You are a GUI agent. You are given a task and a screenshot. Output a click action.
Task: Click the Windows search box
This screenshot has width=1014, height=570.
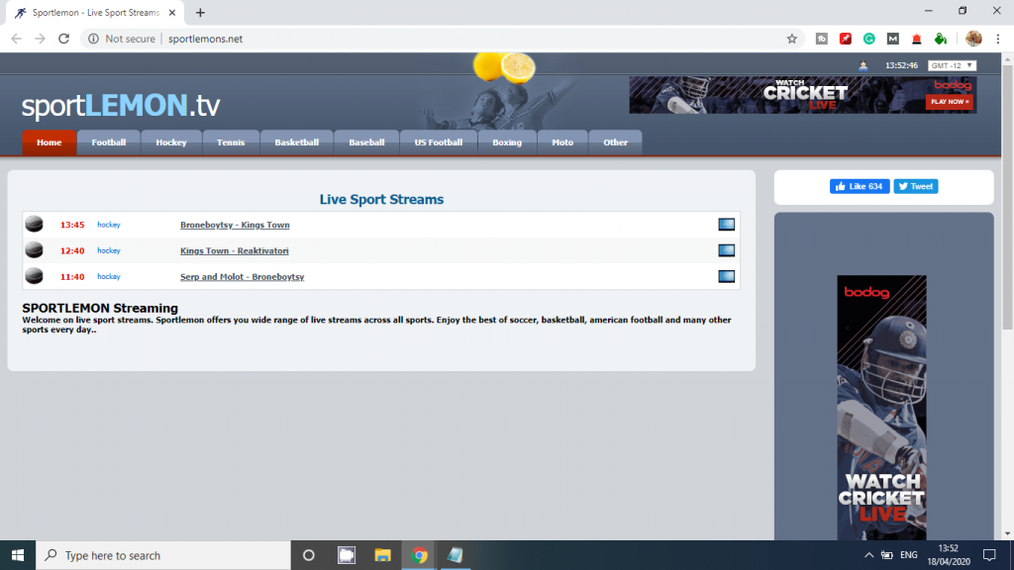pos(163,555)
